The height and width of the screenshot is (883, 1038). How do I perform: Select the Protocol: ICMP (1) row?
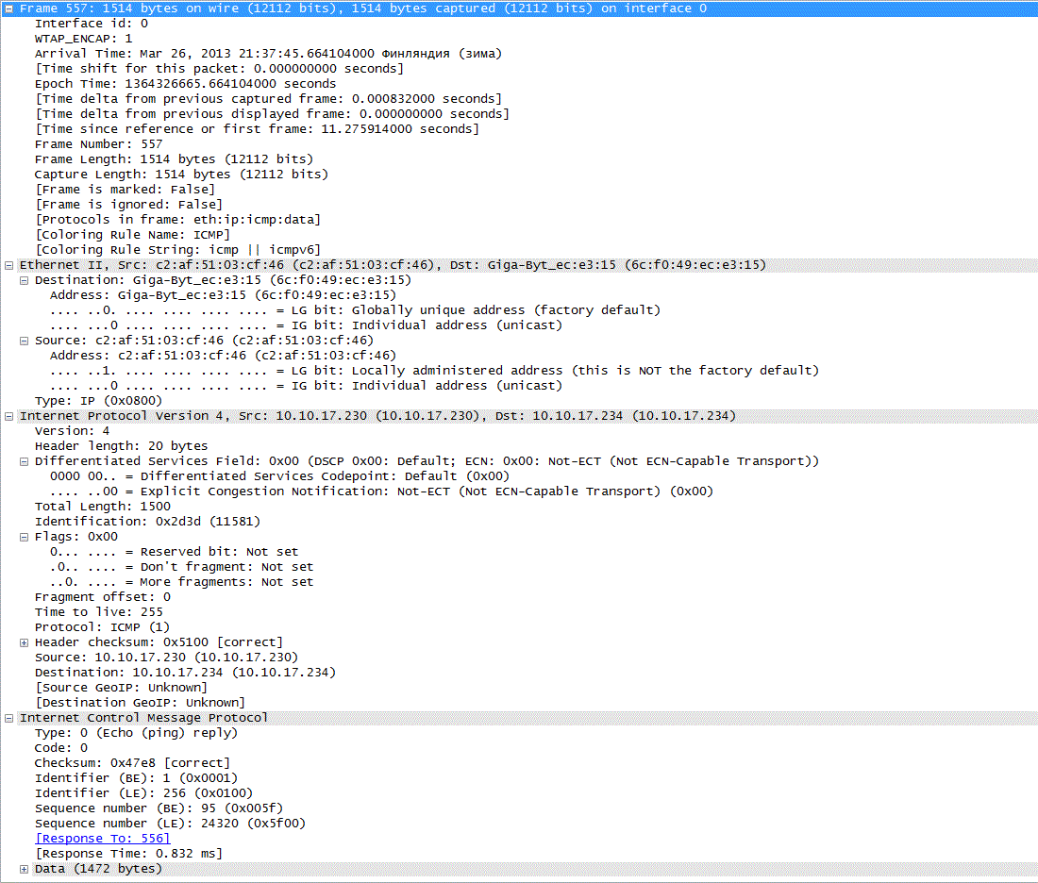point(103,628)
